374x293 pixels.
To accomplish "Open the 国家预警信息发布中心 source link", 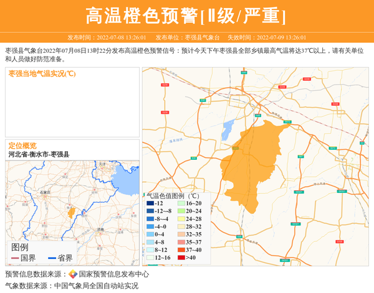I will click(114, 274).
